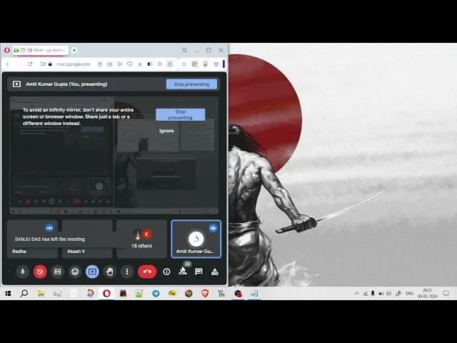Viewport: 457px width, 343px height.
Task: Open the emoji reactions button
Action: (x=75, y=272)
